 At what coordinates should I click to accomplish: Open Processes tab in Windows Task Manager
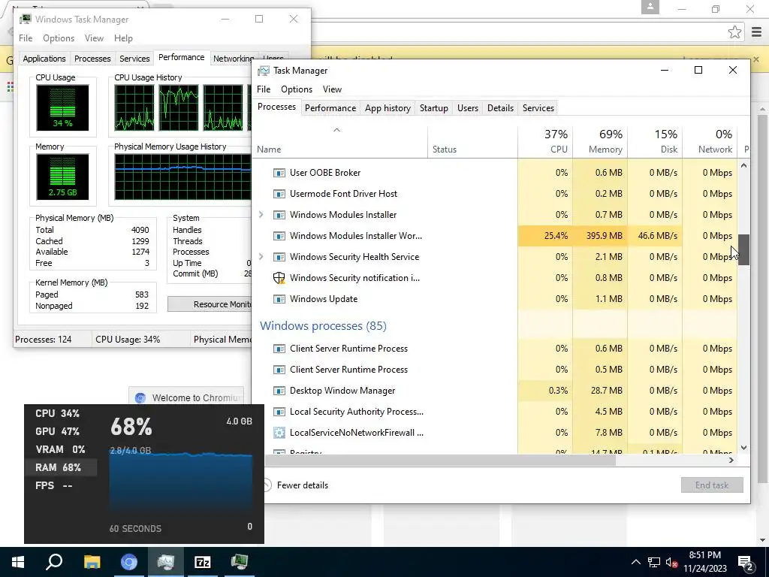pyautogui.click(x=92, y=59)
